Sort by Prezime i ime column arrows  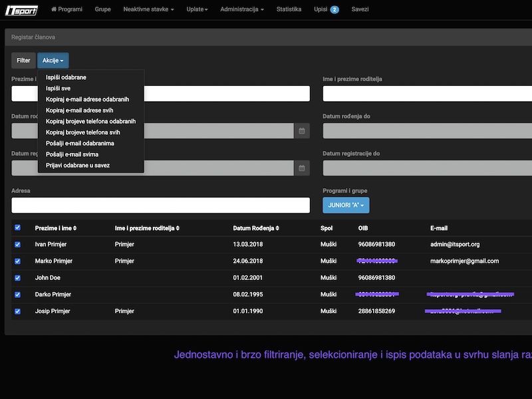coord(74,228)
